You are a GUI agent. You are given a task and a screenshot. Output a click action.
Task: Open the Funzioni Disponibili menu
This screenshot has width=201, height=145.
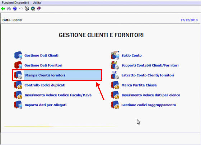tap(15, 3)
